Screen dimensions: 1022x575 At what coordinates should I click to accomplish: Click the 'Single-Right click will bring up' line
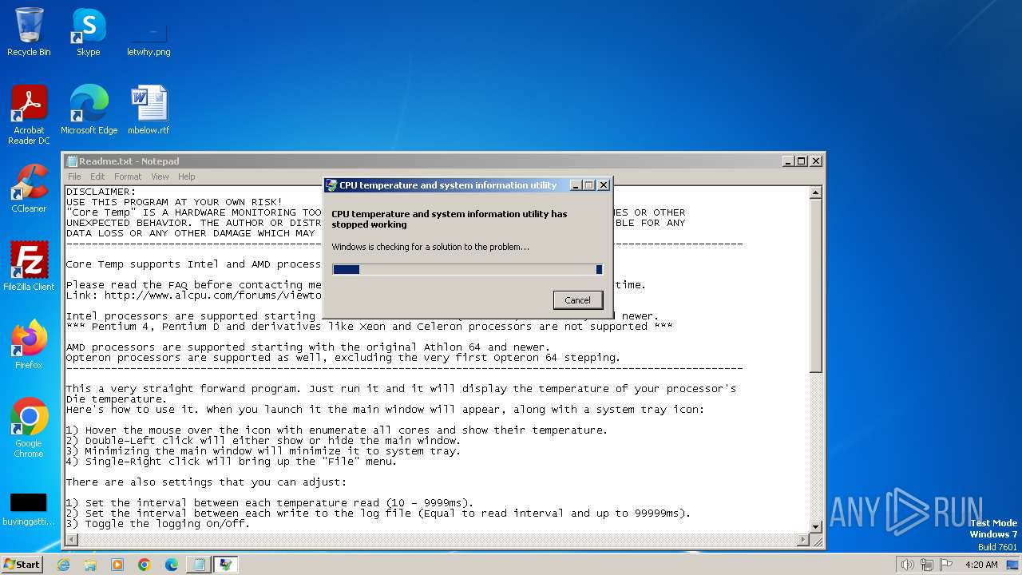(232, 462)
